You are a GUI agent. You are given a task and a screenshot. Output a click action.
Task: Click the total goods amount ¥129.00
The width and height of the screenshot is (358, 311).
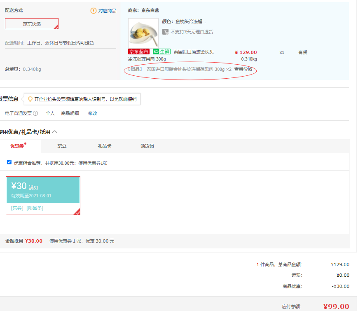point(340,264)
